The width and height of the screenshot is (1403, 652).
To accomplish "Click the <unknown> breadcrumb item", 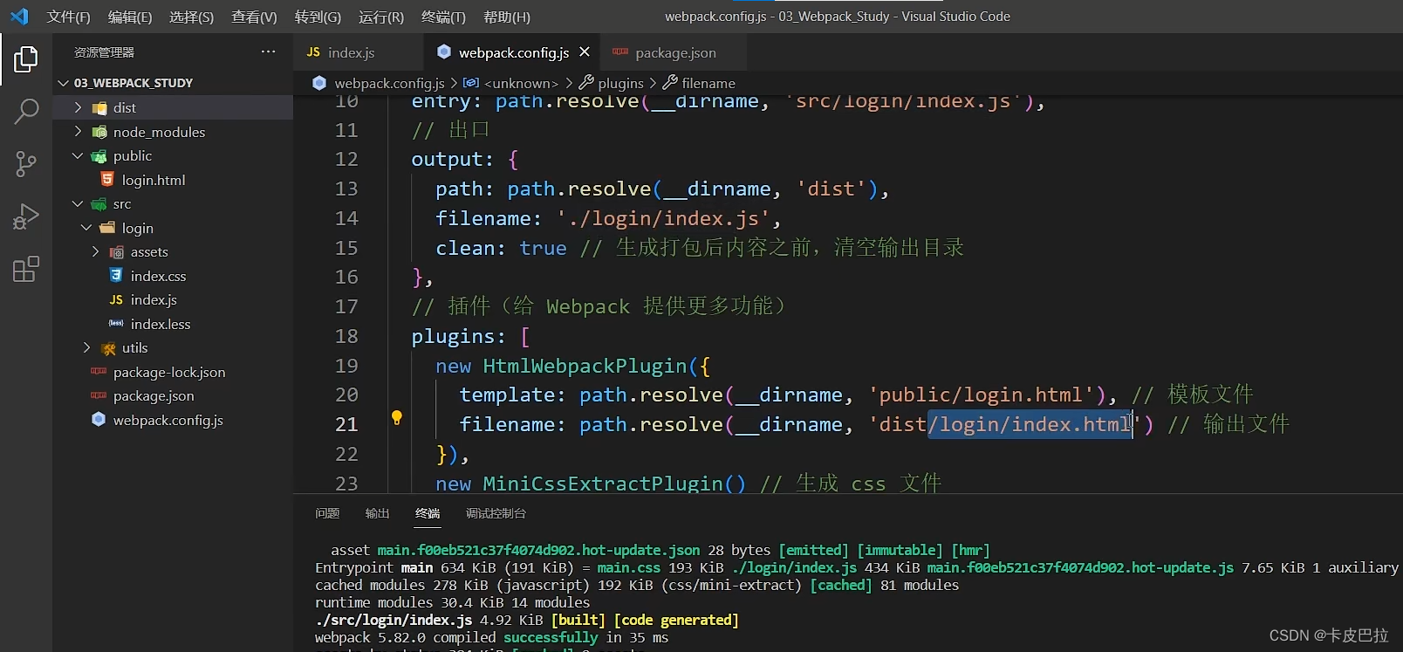I will click(x=521, y=83).
